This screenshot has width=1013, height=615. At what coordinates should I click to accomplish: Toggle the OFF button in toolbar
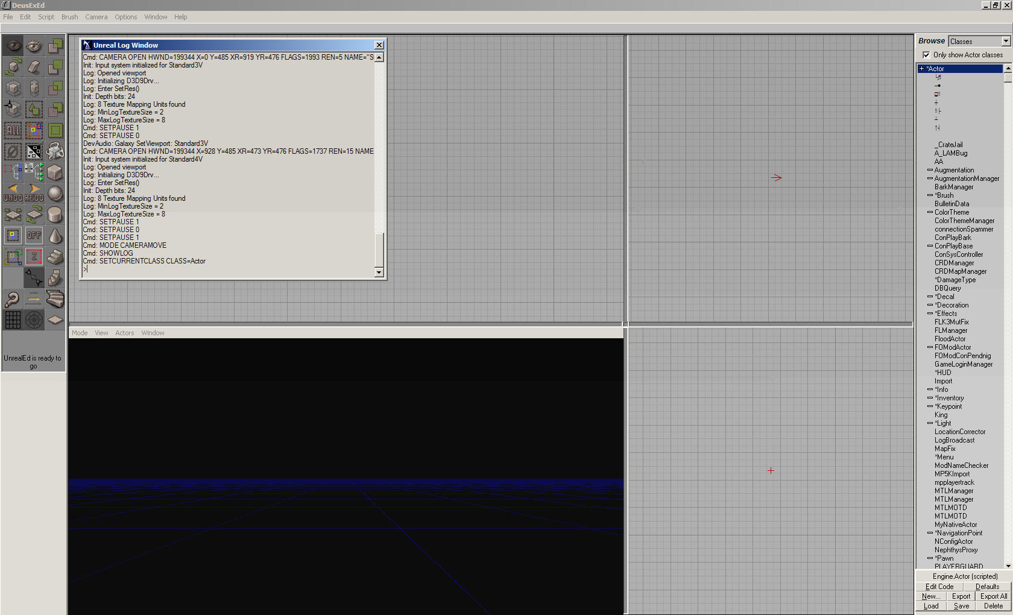[x=34, y=236]
